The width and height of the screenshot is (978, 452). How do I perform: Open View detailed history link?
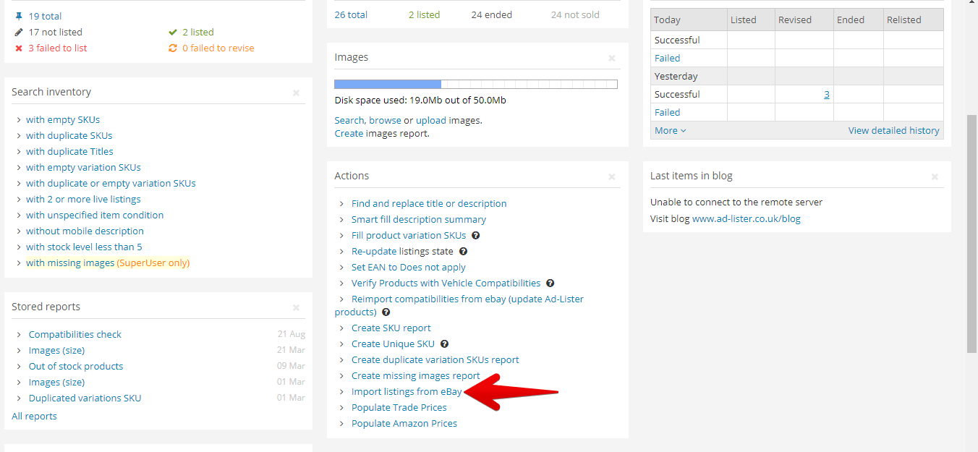[x=893, y=131]
